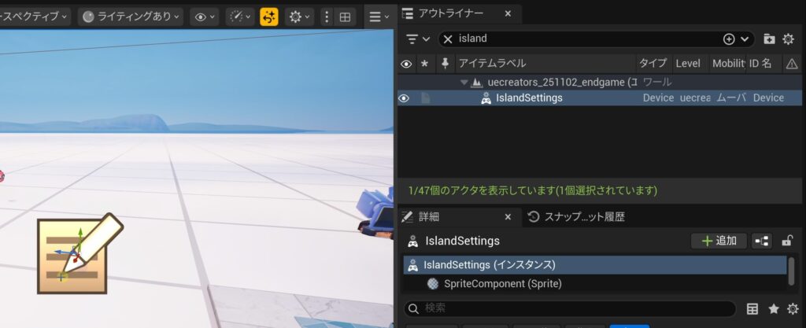Toggle the yellow realtime sparkle icon in viewport
The image size is (806, 328).
[x=269, y=17]
